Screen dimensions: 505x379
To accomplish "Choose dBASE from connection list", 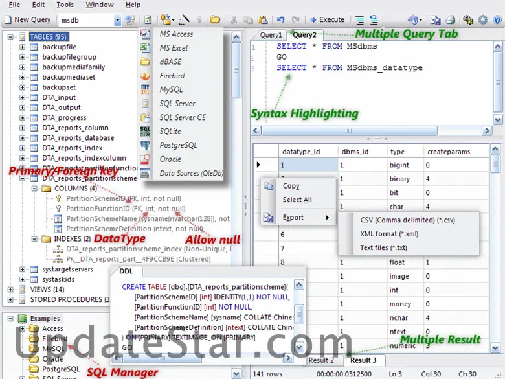I will (x=181, y=62).
